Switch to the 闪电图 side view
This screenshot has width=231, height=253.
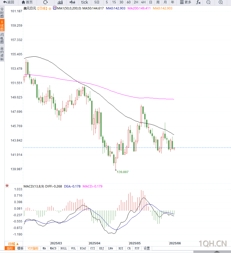point(2,38)
